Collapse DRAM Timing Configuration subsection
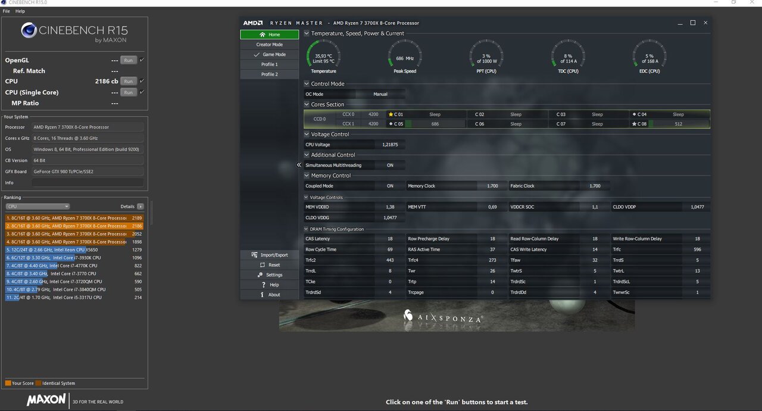This screenshot has width=762, height=411. tap(307, 229)
